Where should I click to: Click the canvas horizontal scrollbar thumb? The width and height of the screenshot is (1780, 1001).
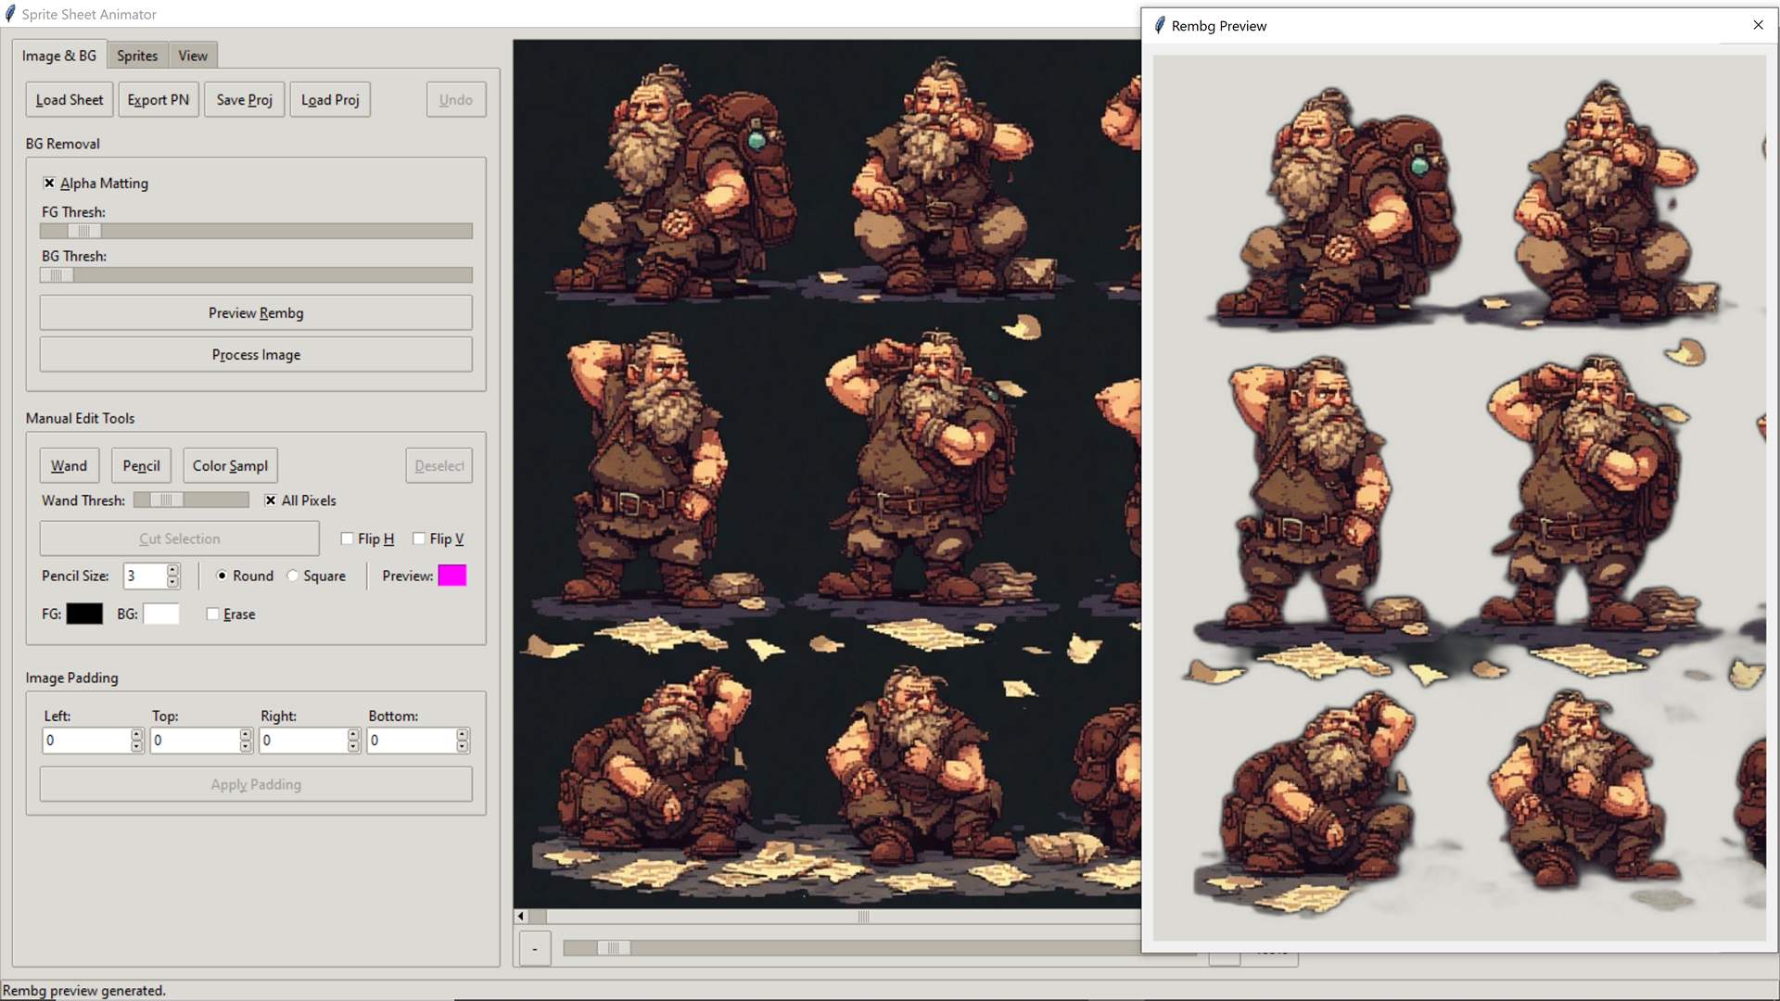pyautogui.click(x=863, y=917)
